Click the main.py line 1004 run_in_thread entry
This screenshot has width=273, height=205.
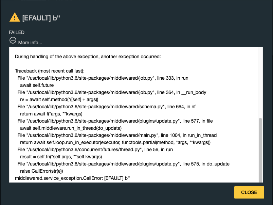(117, 135)
